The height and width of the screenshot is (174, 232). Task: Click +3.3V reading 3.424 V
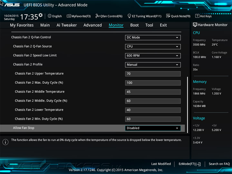[198, 142]
